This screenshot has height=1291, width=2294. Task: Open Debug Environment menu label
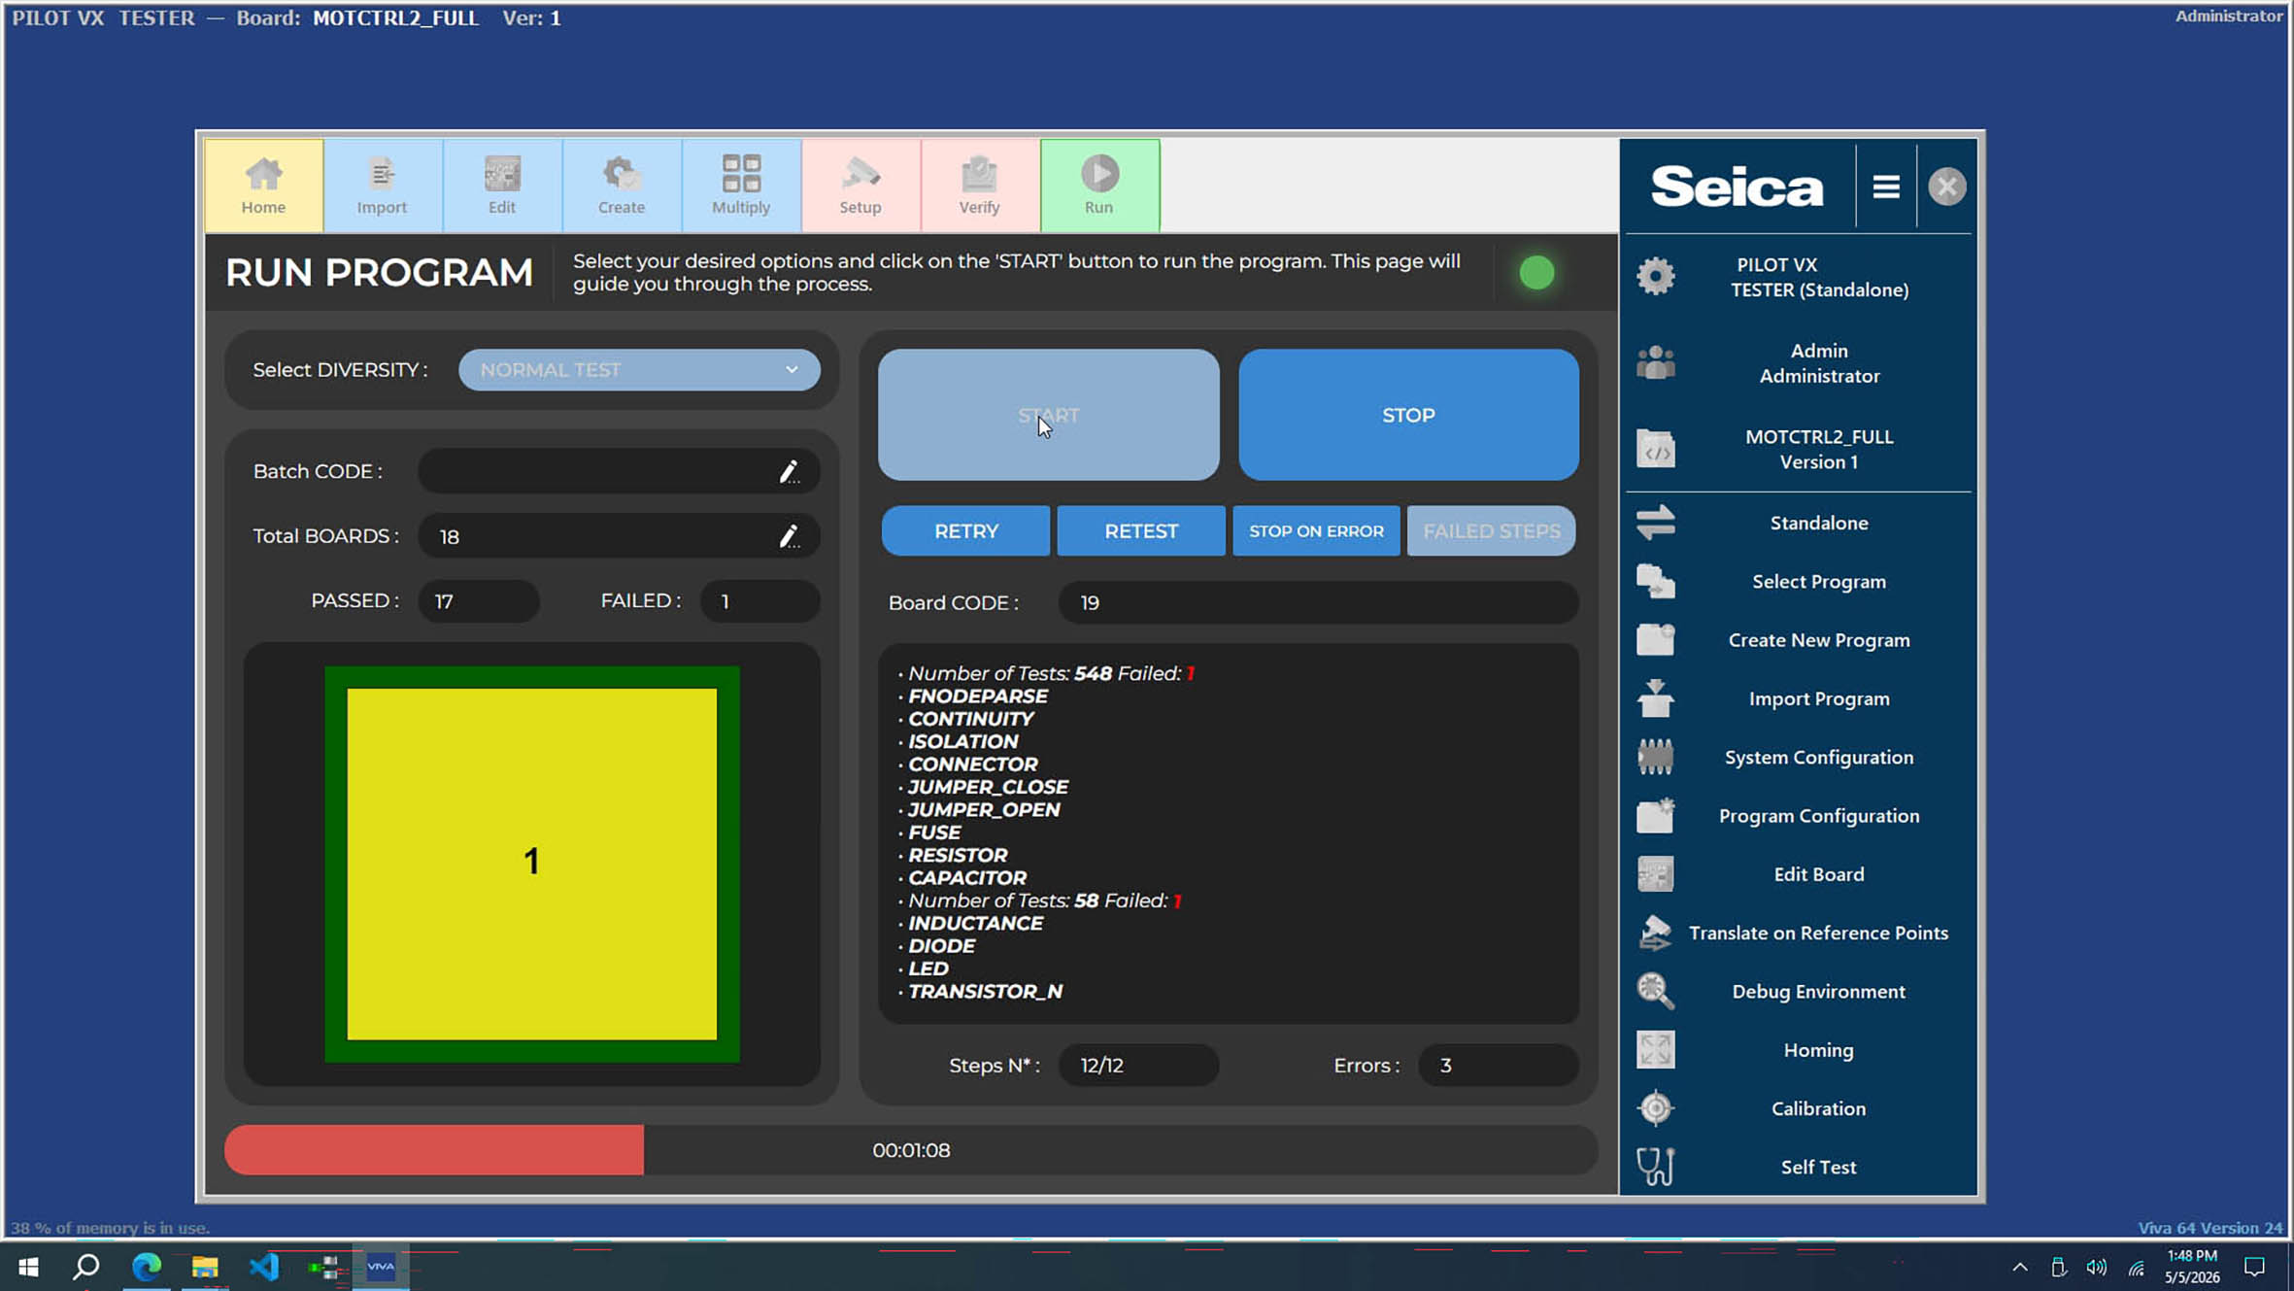[1818, 992]
